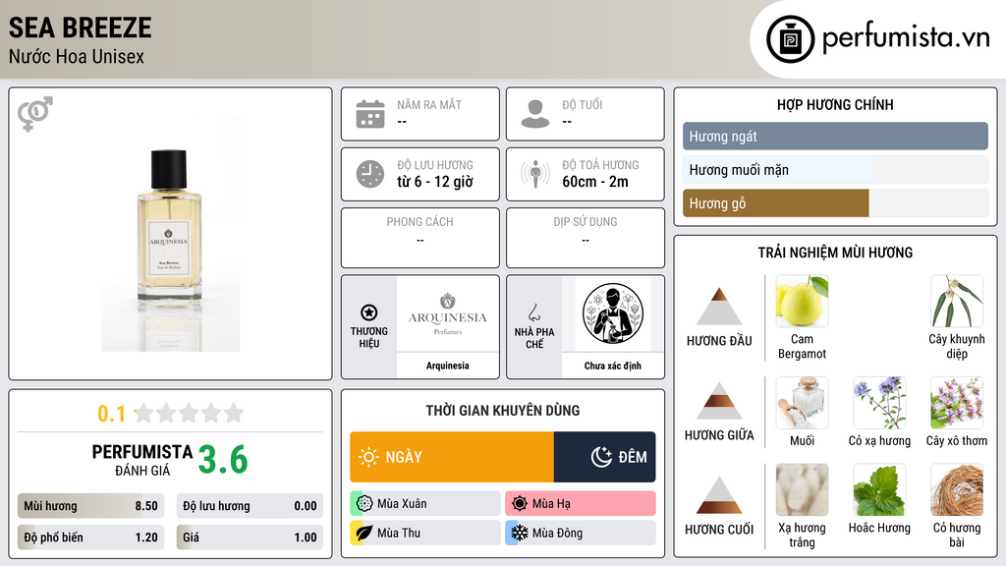
Task: Select the Cam Bergamot note image
Action: coord(802,302)
